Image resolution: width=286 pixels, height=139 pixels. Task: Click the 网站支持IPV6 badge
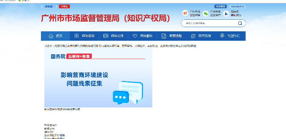[x=237, y=7]
